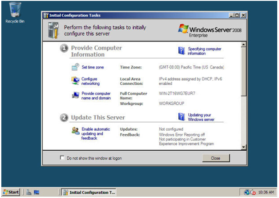Viewport: 279px width, 198px height.
Task: Maximize the Initial Configuration Tasks window
Action: (237, 15)
